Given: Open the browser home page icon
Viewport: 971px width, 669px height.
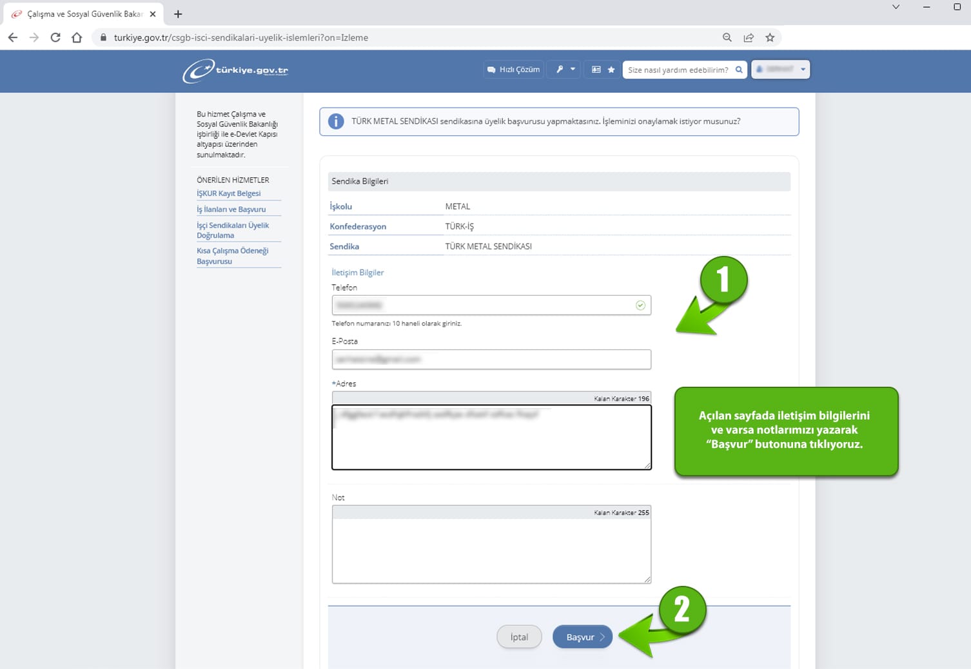Looking at the screenshot, I should coord(77,37).
